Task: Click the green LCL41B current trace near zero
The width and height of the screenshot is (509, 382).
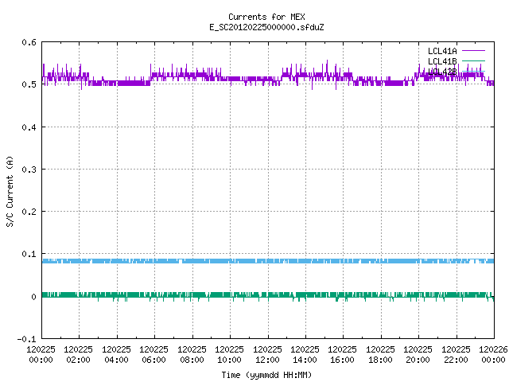Action: (268, 295)
